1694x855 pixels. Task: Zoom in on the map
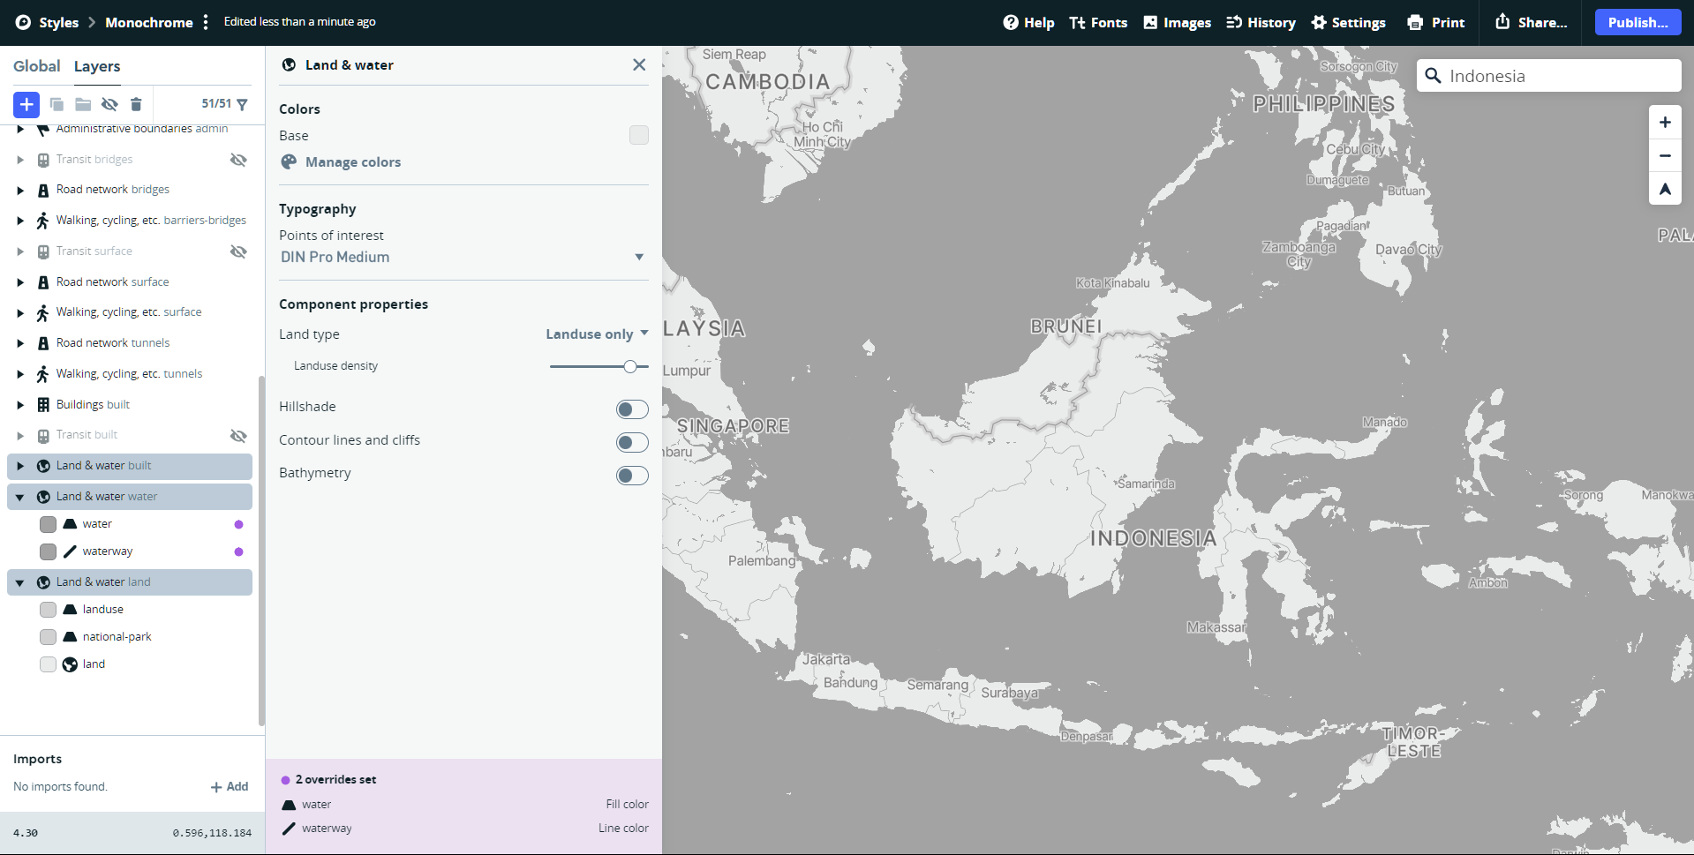pyautogui.click(x=1664, y=123)
